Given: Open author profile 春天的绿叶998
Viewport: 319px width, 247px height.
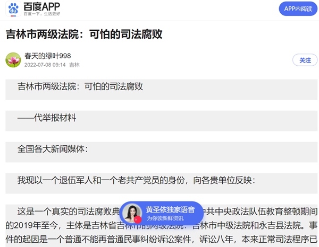Looking at the screenshot, I should pos(47,56).
